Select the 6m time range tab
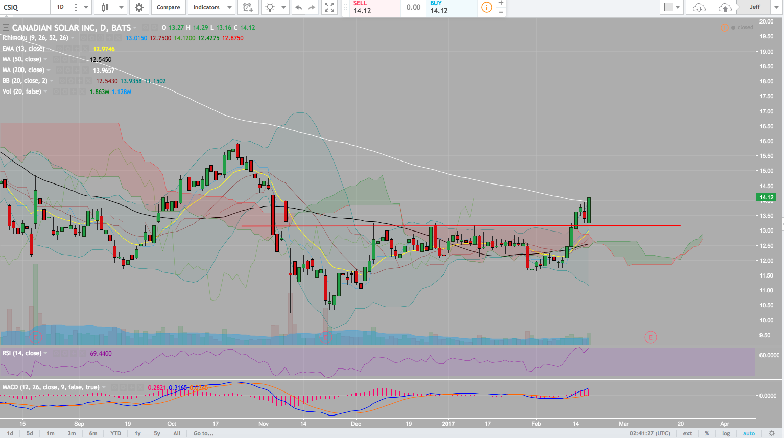This screenshot has width=784, height=438. tap(93, 433)
